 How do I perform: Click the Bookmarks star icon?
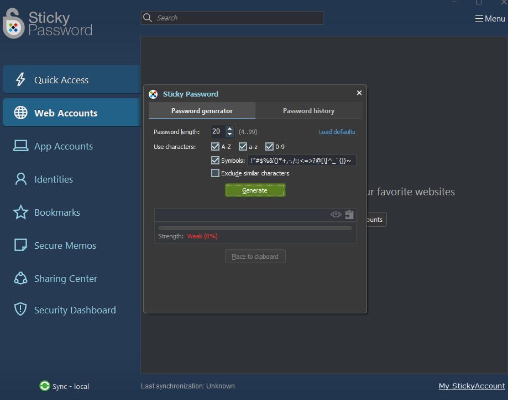coord(21,212)
